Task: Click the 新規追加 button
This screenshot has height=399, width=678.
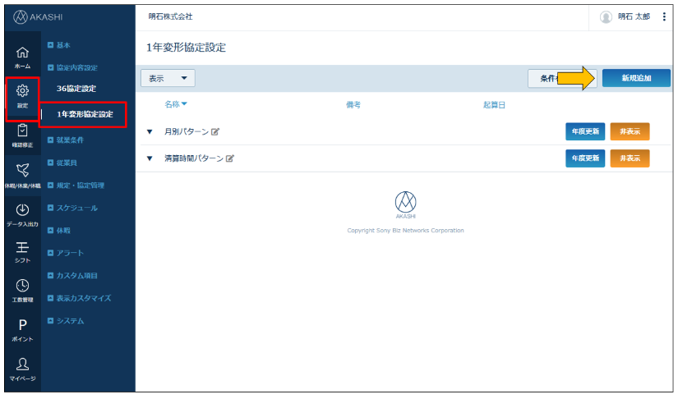Action: pyautogui.click(x=636, y=78)
